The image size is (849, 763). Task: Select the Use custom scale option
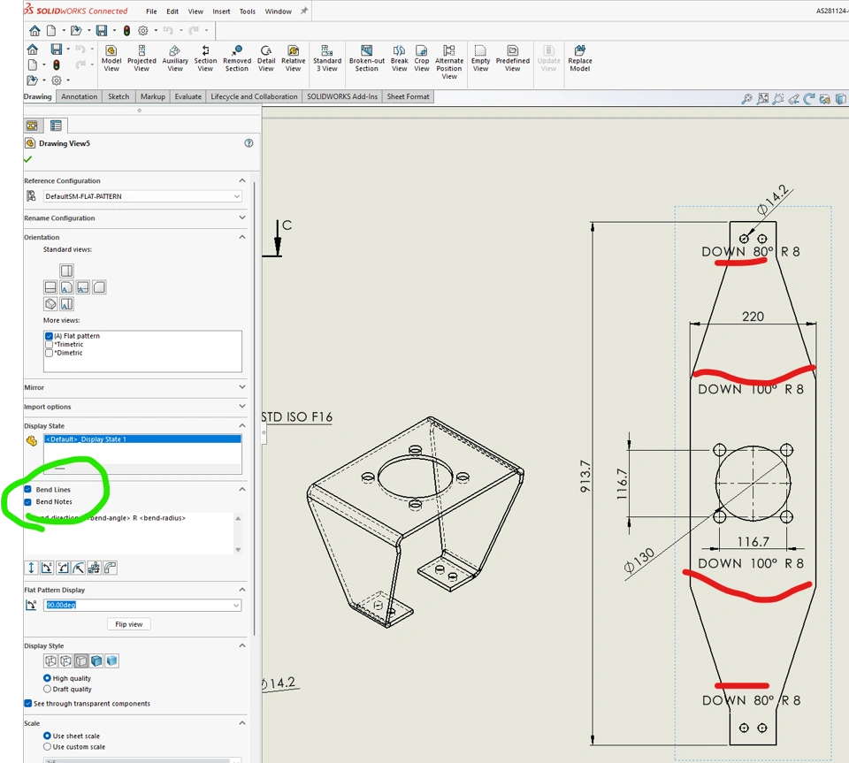(48, 747)
